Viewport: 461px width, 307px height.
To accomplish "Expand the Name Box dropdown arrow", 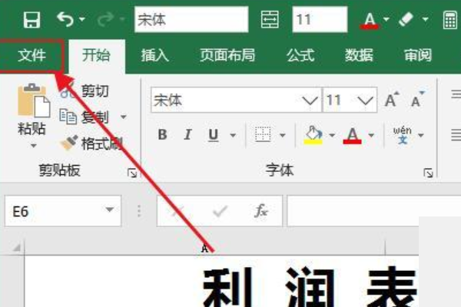I will tap(110, 210).
